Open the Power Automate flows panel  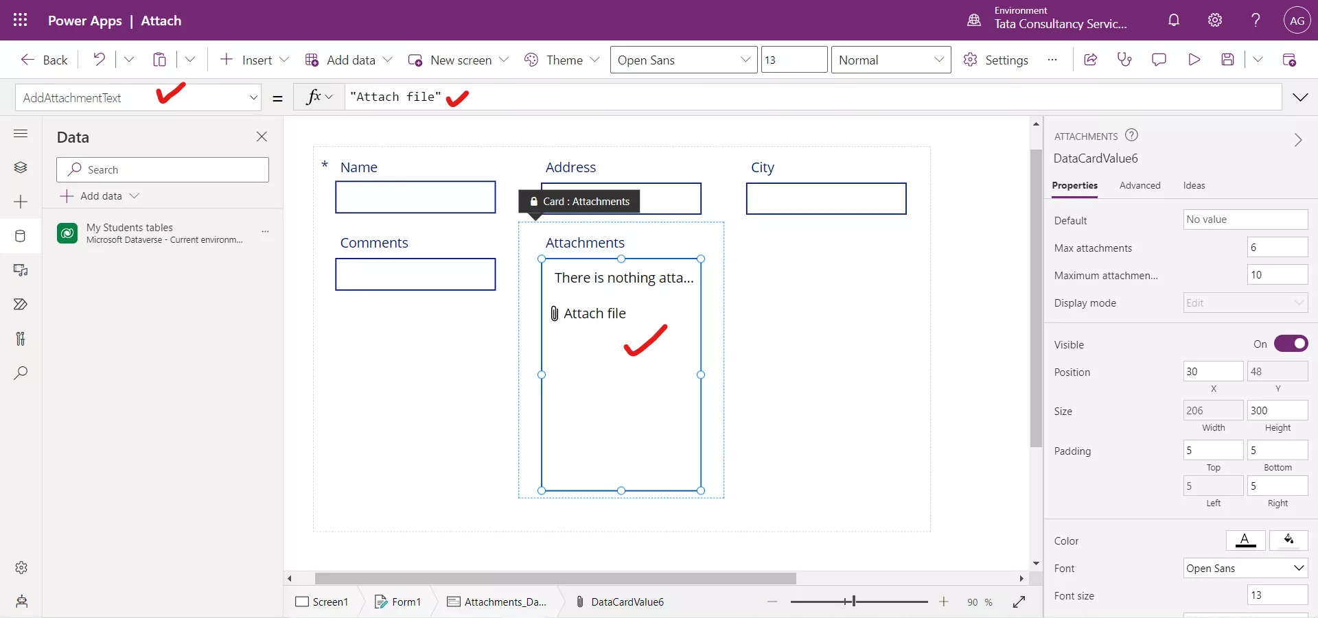pos(21,304)
